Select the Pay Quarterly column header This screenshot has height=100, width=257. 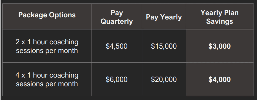[117, 16]
